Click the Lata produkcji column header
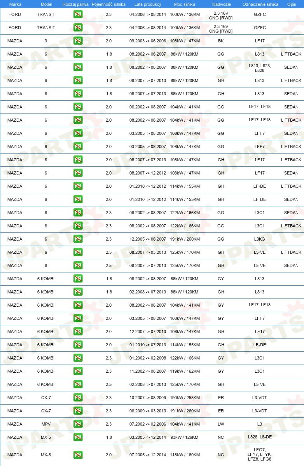 (148, 4)
